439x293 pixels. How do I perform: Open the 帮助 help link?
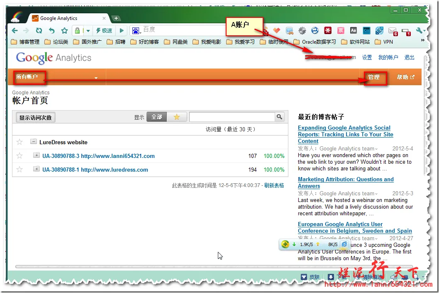point(405,77)
